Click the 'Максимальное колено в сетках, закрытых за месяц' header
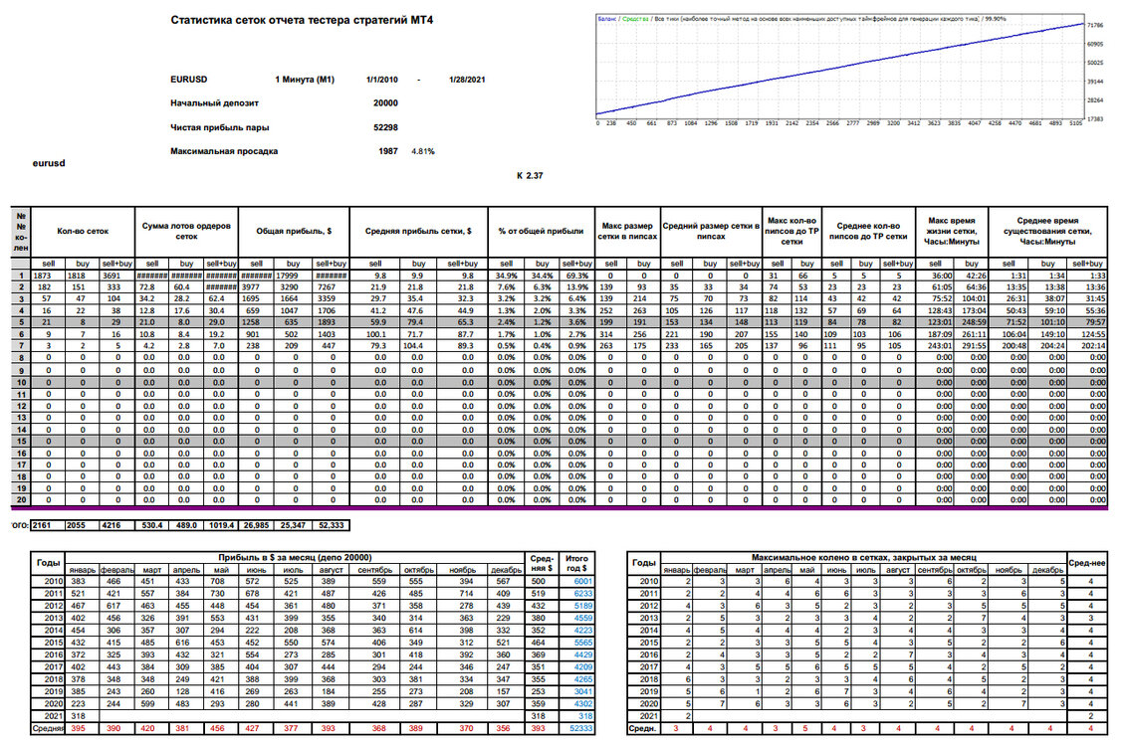The height and width of the screenshot is (746, 1125). point(864,557)
